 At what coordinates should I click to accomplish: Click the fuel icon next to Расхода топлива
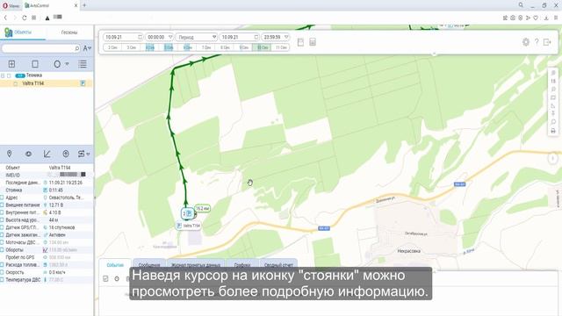[45, 265]
